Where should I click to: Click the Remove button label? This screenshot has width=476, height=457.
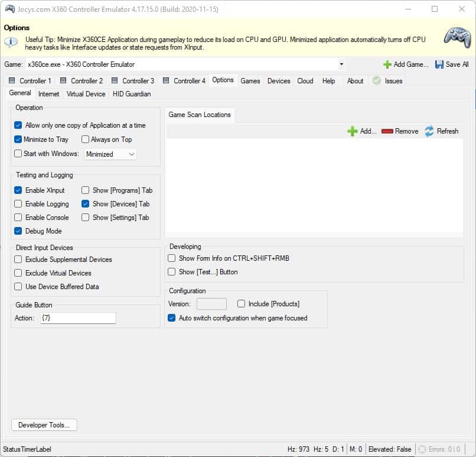[406, 131]
